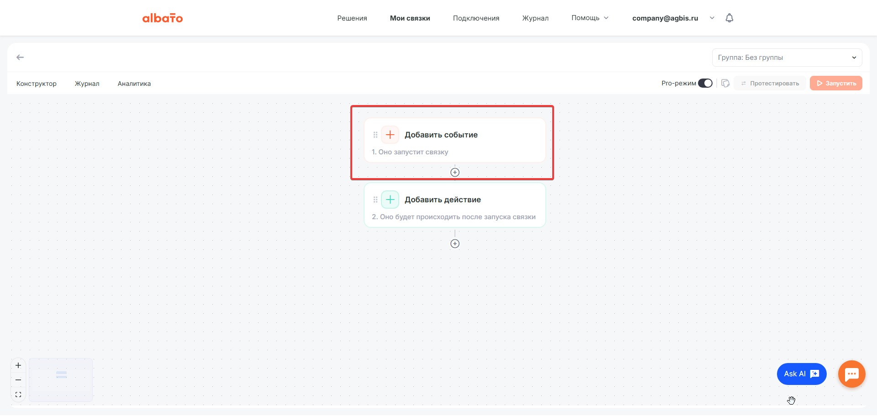This screenshot has height=416, width=877.
Task: Zoom out the canvas with minus button
Action: (x=18, y=380)
